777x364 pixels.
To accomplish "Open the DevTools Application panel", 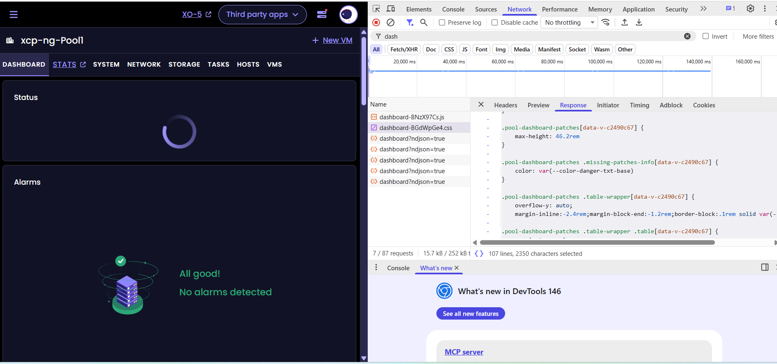I will 638,9.
